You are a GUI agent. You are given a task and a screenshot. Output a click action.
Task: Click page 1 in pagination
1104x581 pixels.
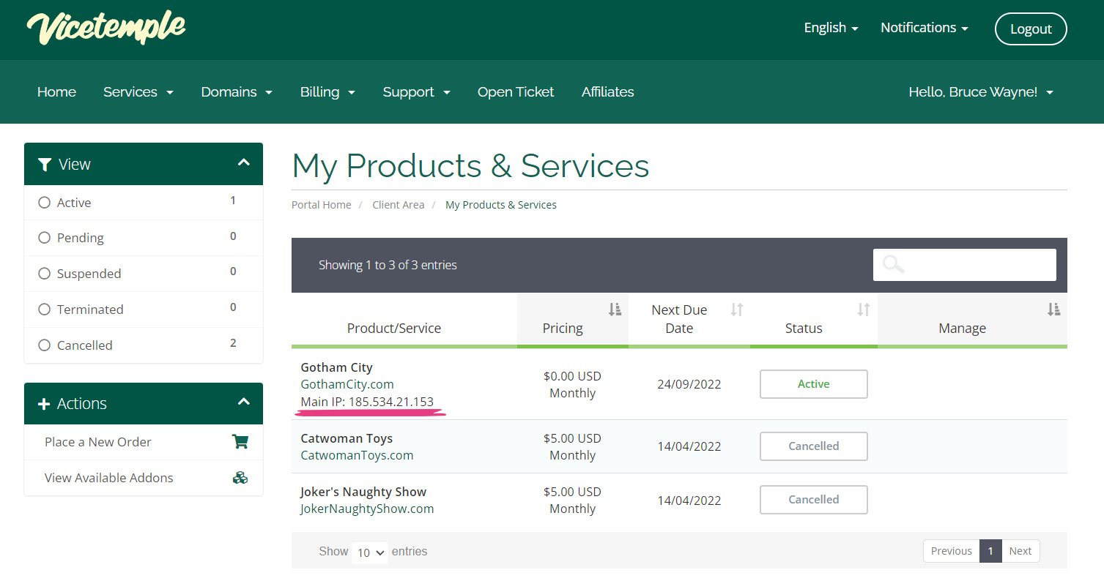990,551
